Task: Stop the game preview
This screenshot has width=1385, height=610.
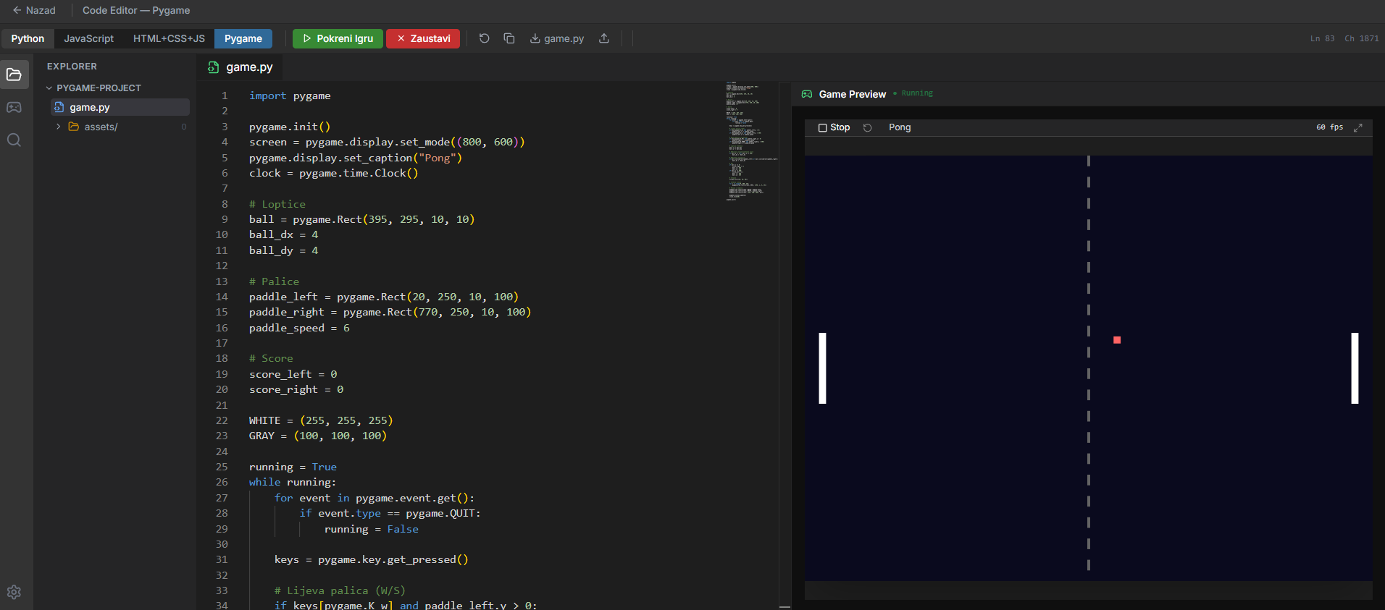Action: 834,127
